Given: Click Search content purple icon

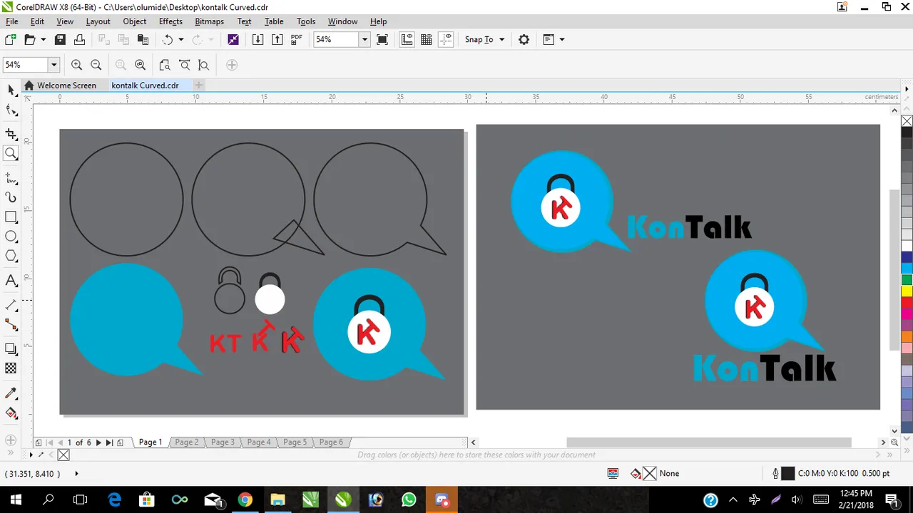Looking at the screenshot, I should tap(233, 40).
